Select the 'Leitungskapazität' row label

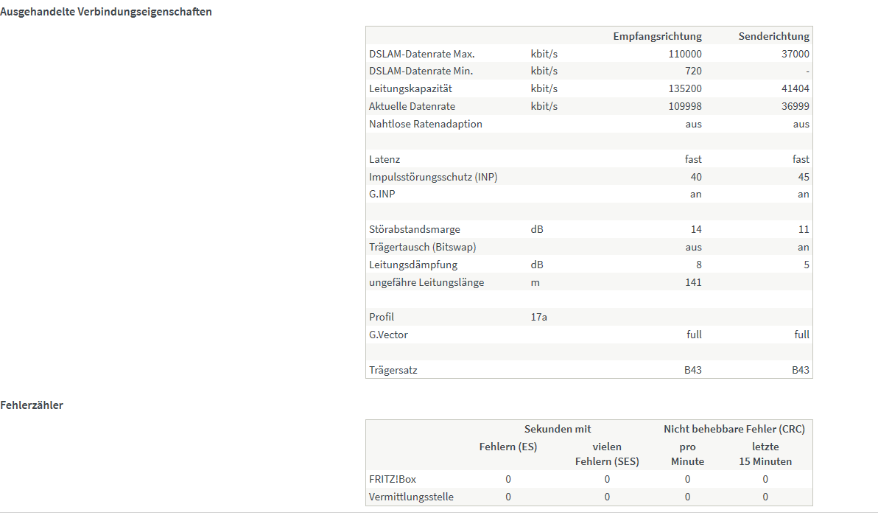point(410,88)
